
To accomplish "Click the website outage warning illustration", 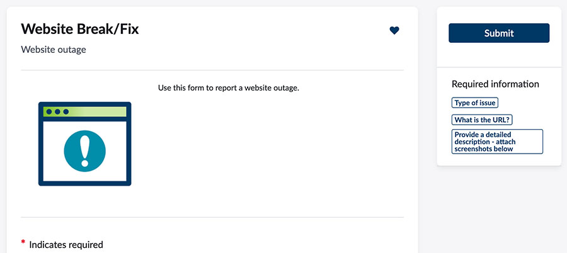I will (x=84, y=144).
